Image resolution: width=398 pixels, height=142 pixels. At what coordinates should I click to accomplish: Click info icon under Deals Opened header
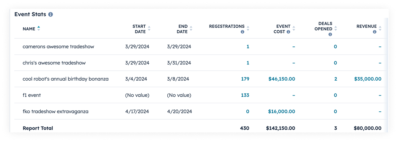point(330,35)
